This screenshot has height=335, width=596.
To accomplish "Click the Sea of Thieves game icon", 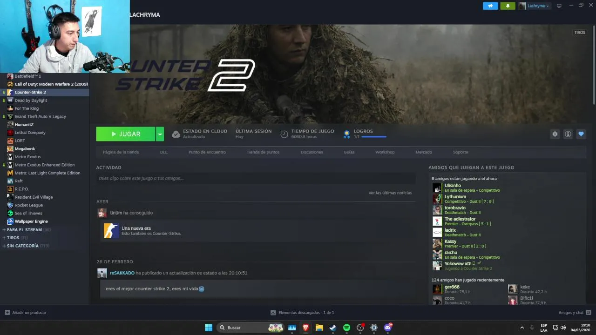I will pos(10,213).
